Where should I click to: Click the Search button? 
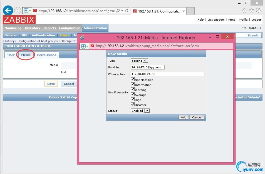[x=253, y=36]
